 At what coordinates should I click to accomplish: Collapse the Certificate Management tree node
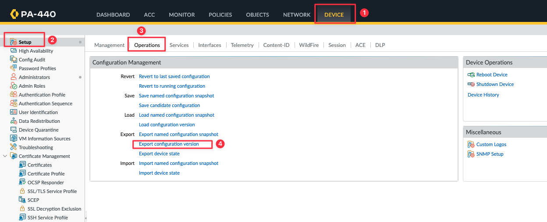click(5, 156)
